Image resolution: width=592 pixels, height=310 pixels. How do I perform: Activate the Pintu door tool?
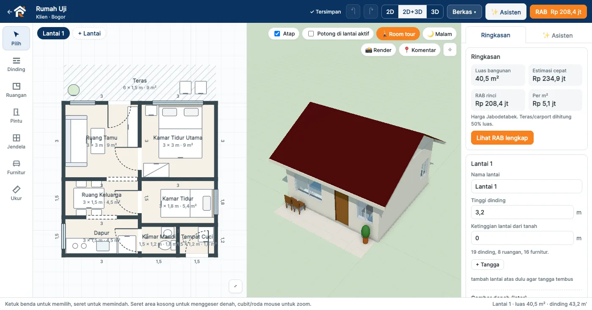pyautogui.click(x=16, y=116)
